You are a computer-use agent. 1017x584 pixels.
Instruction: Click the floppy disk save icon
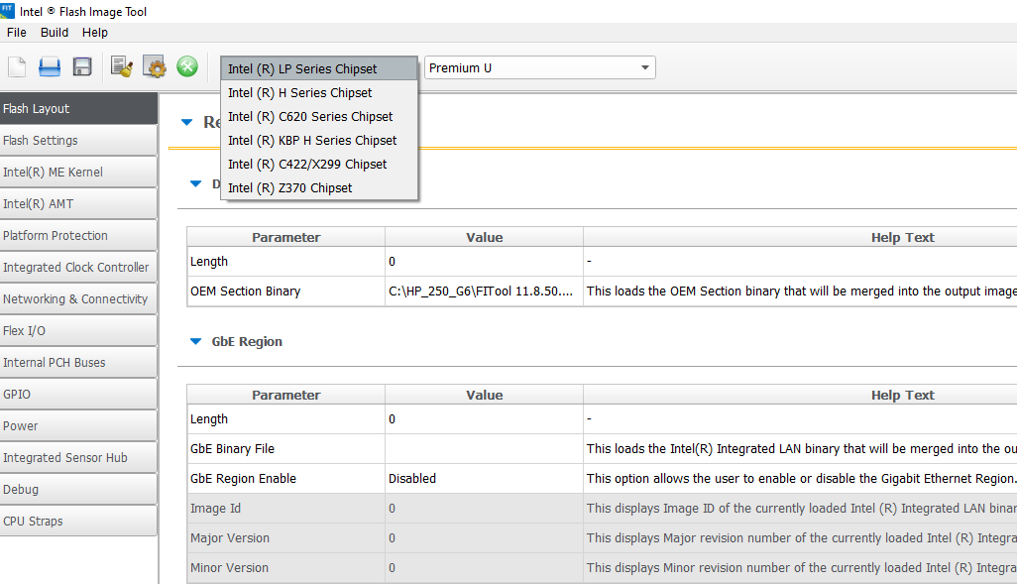pyautogui.click(x=82, y=66)
